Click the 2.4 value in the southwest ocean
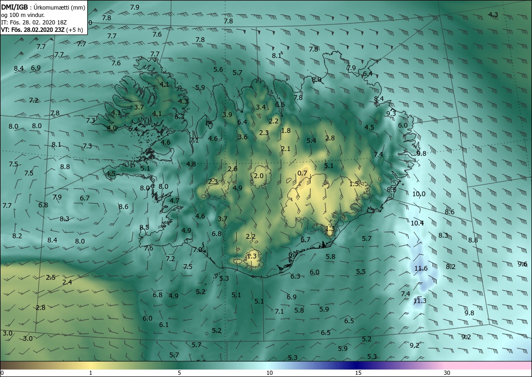 coord(67,282)
